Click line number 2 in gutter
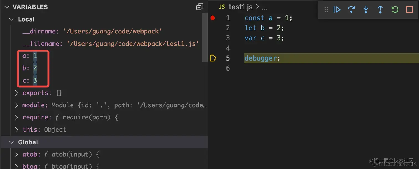 [228, 28]
